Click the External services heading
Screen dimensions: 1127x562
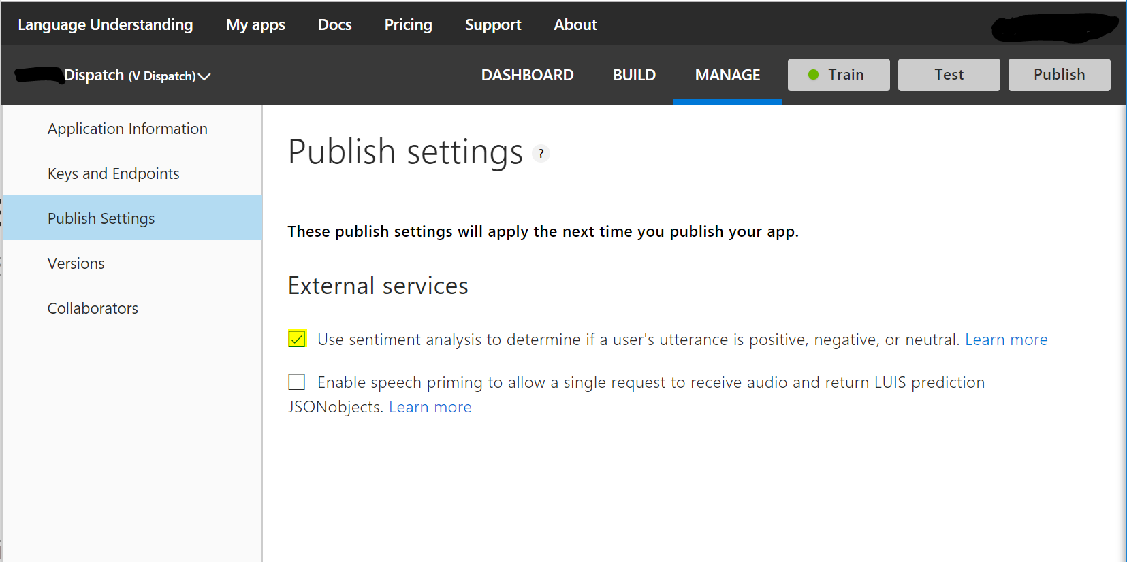378,286
